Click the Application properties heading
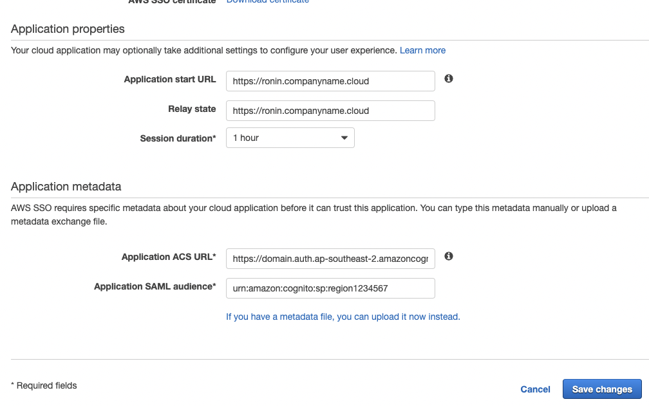 click(68, 29)
